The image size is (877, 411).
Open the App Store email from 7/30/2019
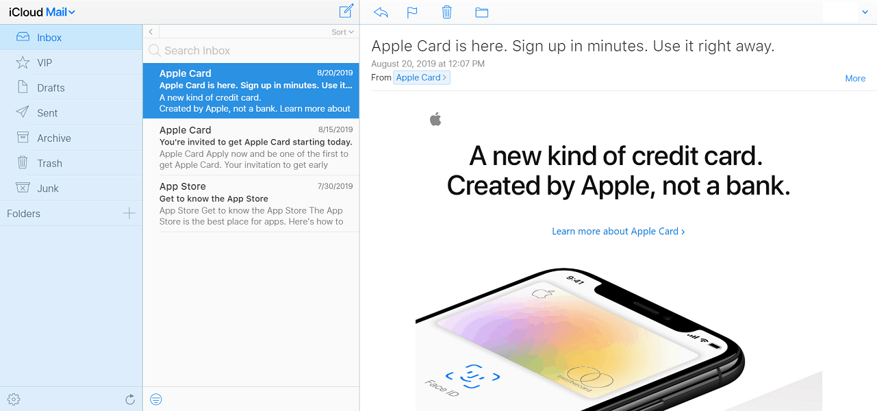coord(251,203)
